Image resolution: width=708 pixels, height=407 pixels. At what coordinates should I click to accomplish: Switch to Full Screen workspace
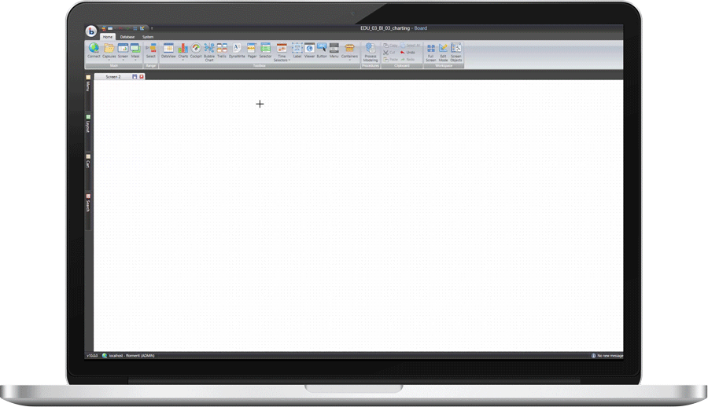(431, 53)
